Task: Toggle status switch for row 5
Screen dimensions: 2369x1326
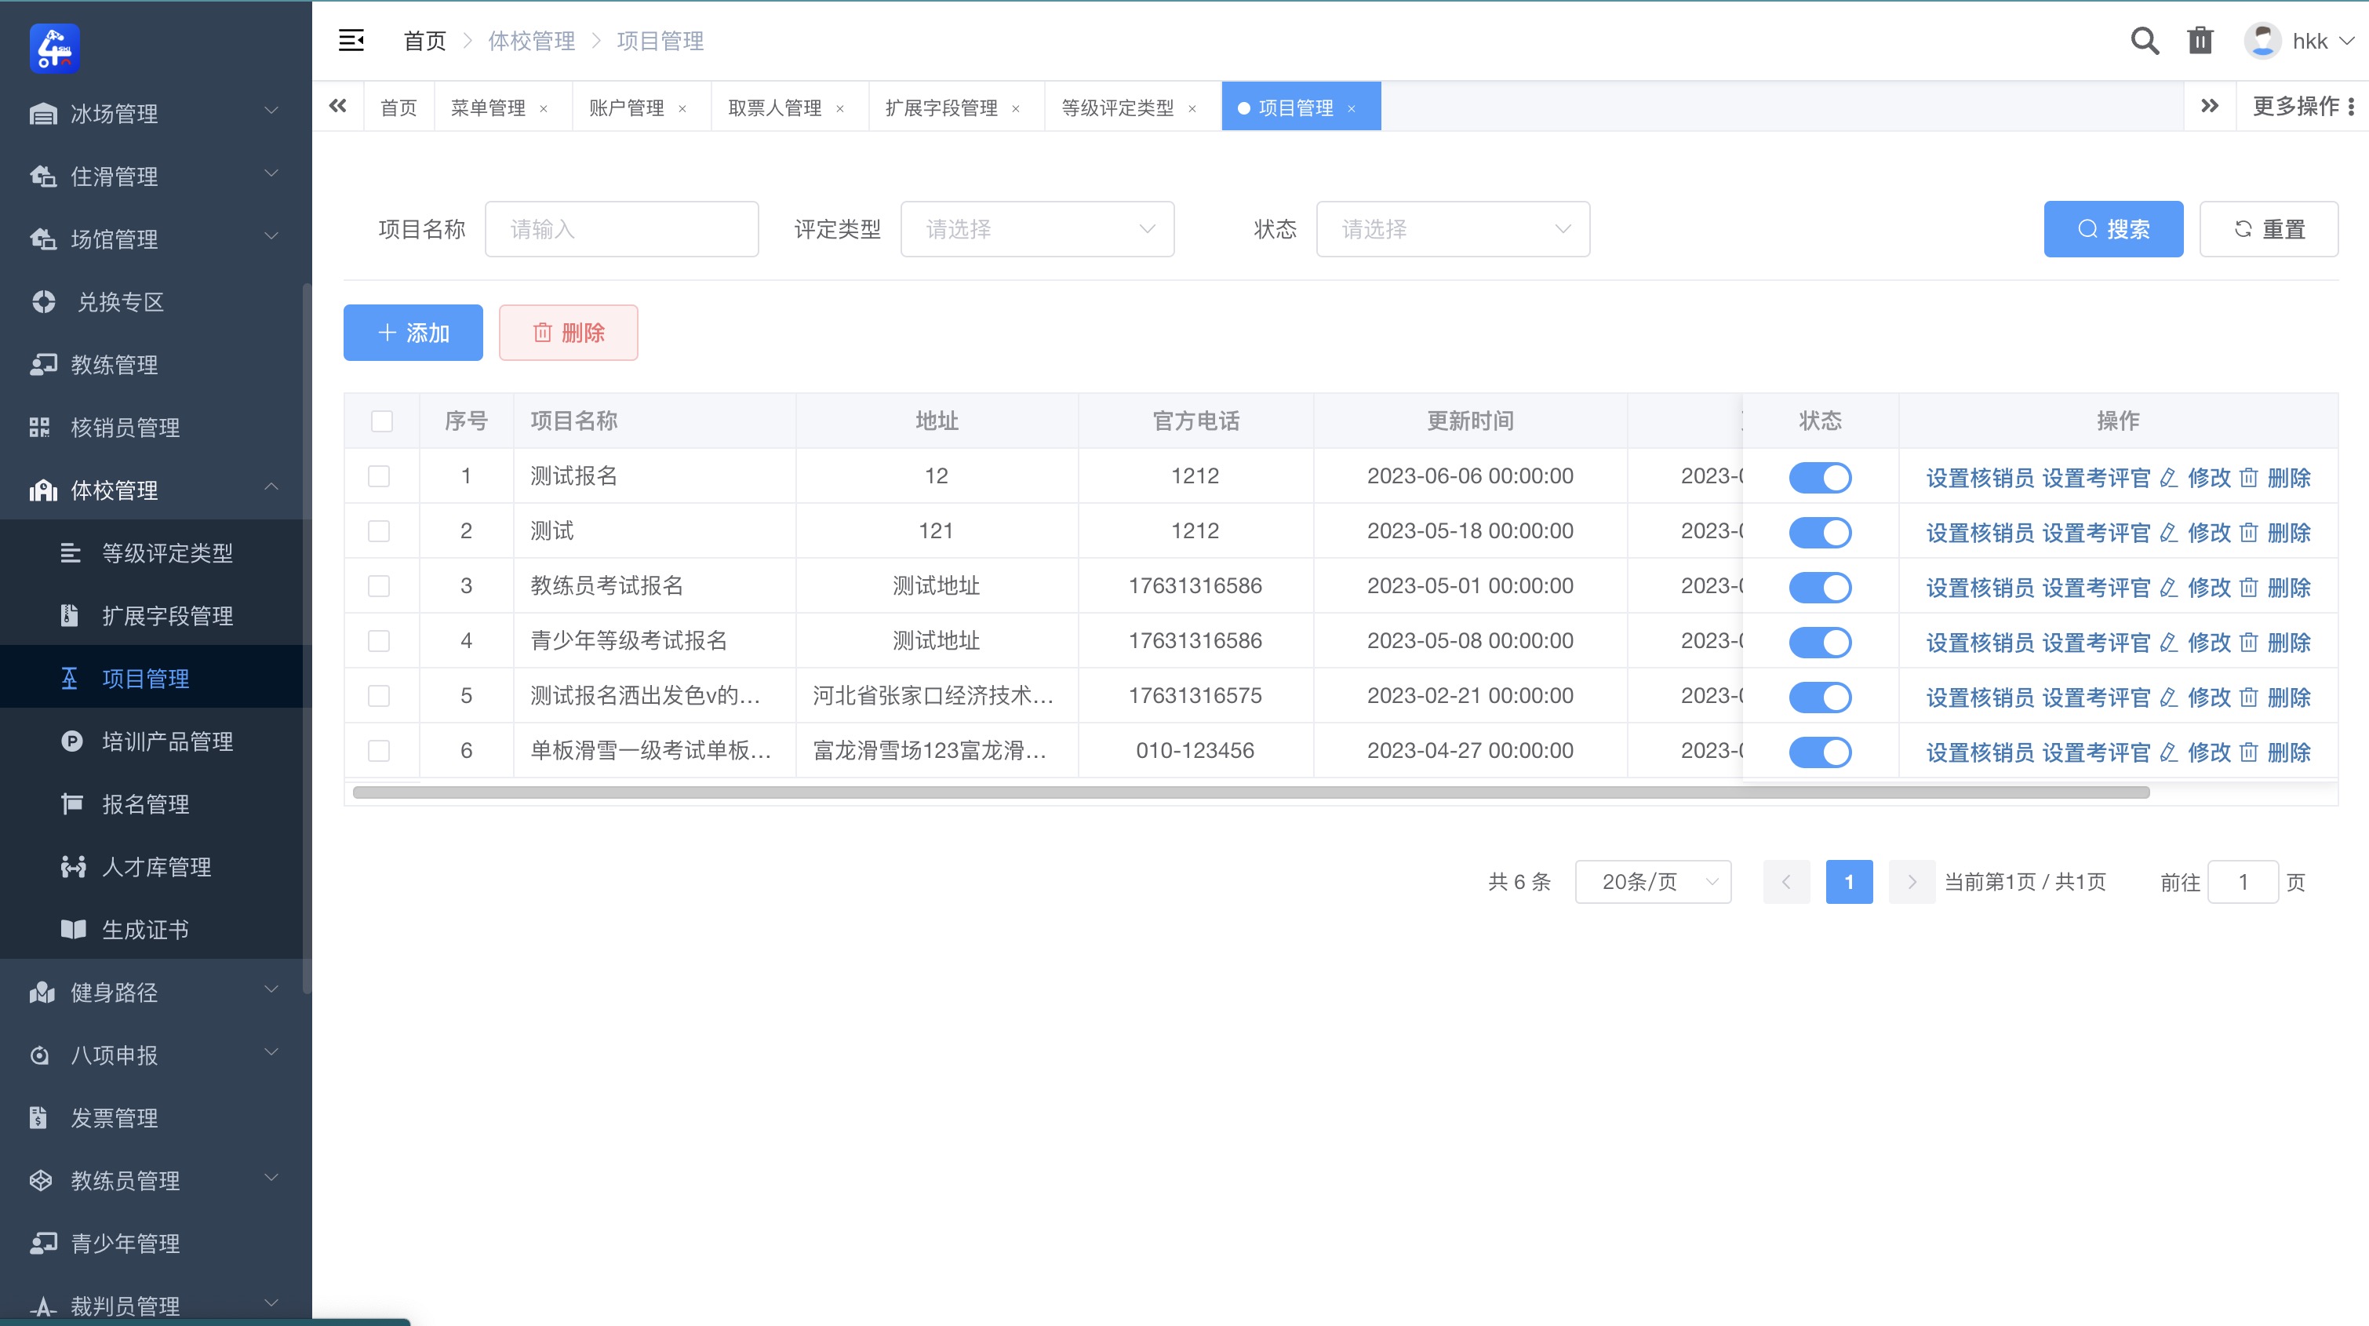Action: [1819, 697]
